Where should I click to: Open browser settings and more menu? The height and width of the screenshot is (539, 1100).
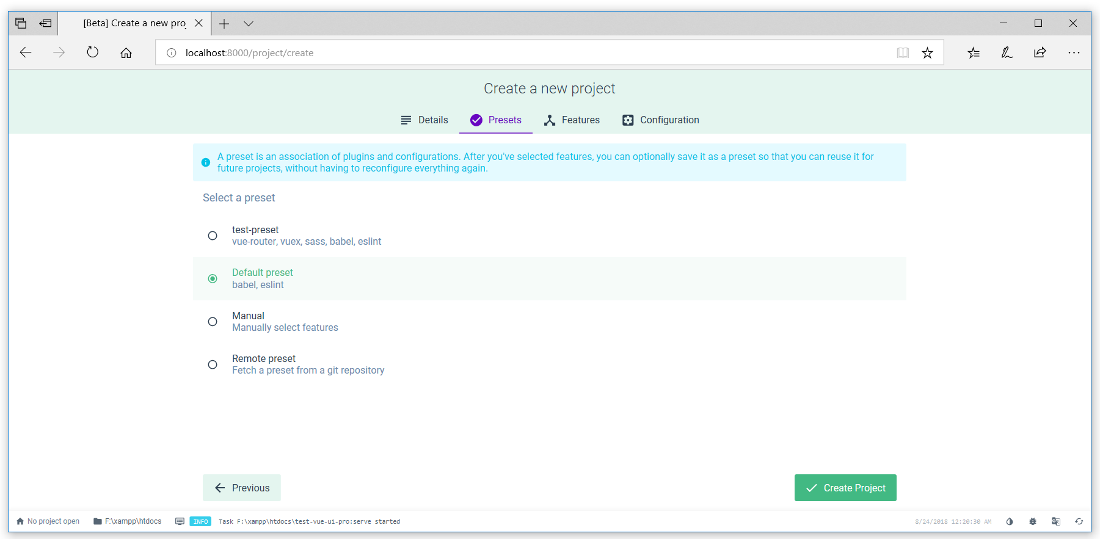(1074, 52)
